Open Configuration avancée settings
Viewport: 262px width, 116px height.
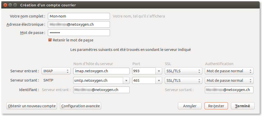[x=80, y=106]
